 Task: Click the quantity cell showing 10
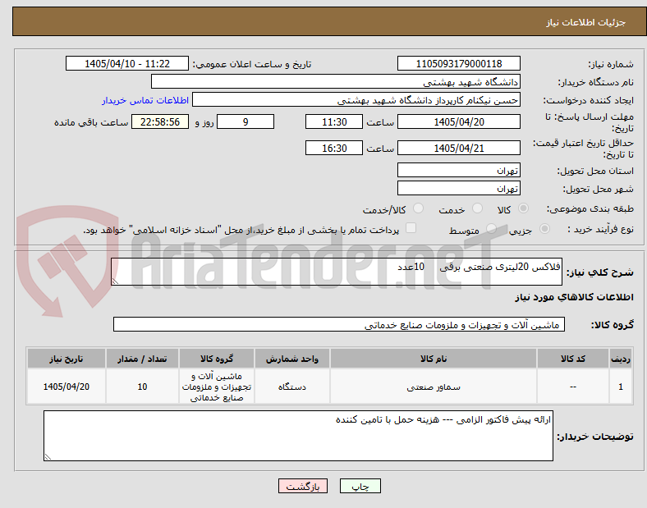click(x=142, y=387)
